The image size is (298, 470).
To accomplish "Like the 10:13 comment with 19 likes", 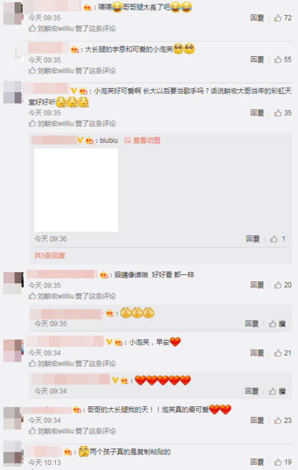I will pyautogui.click(x=283, y=462).
